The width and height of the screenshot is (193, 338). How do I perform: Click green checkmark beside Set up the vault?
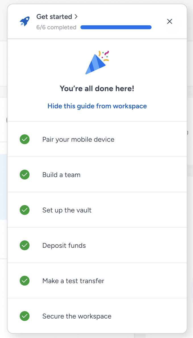click(25, 210)
